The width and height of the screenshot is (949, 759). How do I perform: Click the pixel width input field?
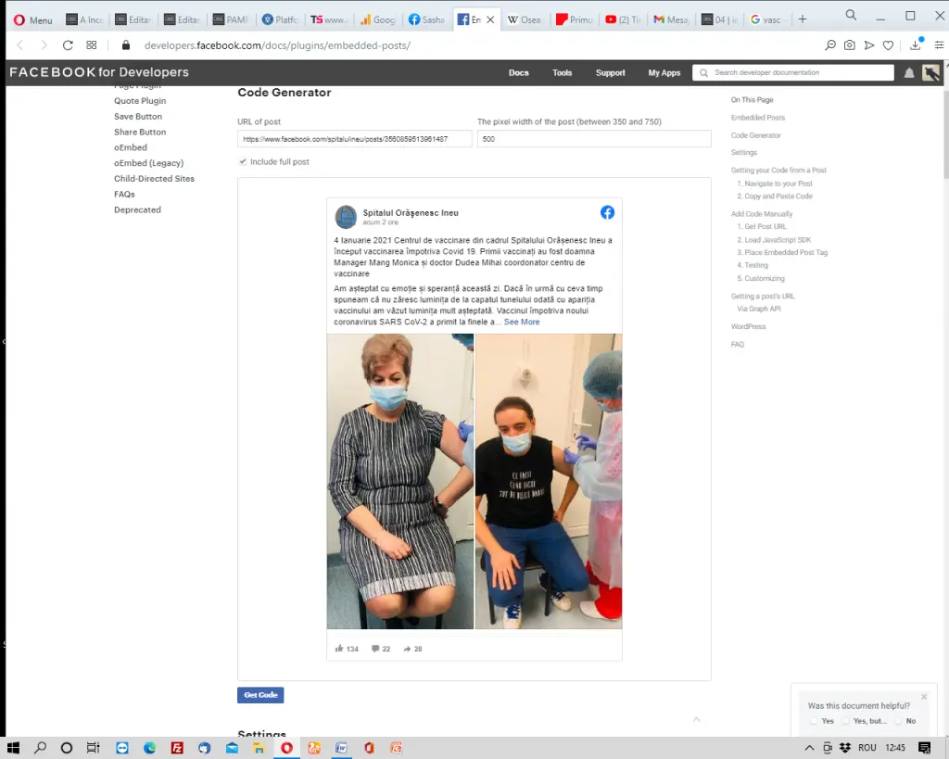[594, 139]
